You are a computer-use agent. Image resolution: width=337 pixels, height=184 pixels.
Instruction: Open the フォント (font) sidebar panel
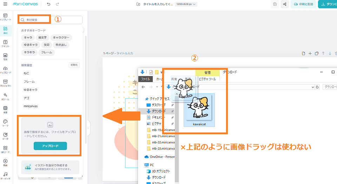[x=5, y=43]
